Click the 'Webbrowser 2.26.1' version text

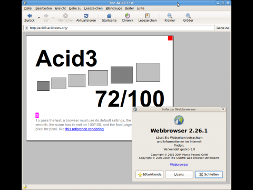(179, 130)
